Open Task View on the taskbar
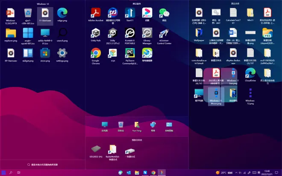The height and width of the screenshot is (176, 282). click(x=19, y=173)
